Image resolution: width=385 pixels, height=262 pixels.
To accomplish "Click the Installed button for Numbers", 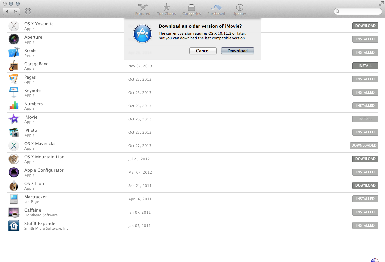I will coord(365,106).
